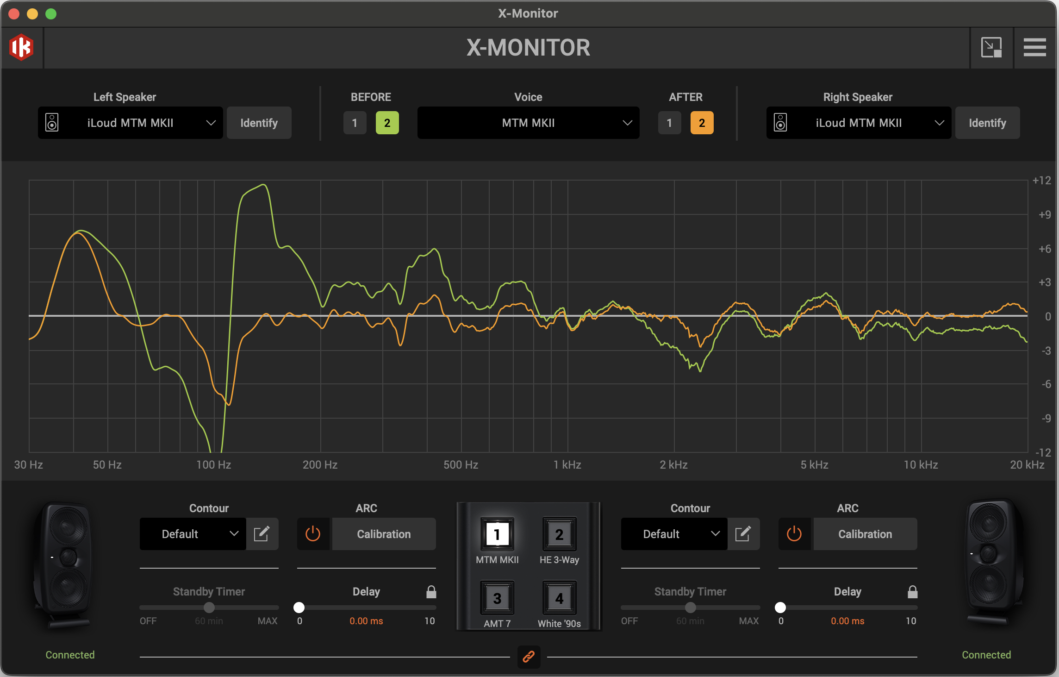
Task: Click left Standby Timer 60 min label
Action: point(209,621)
